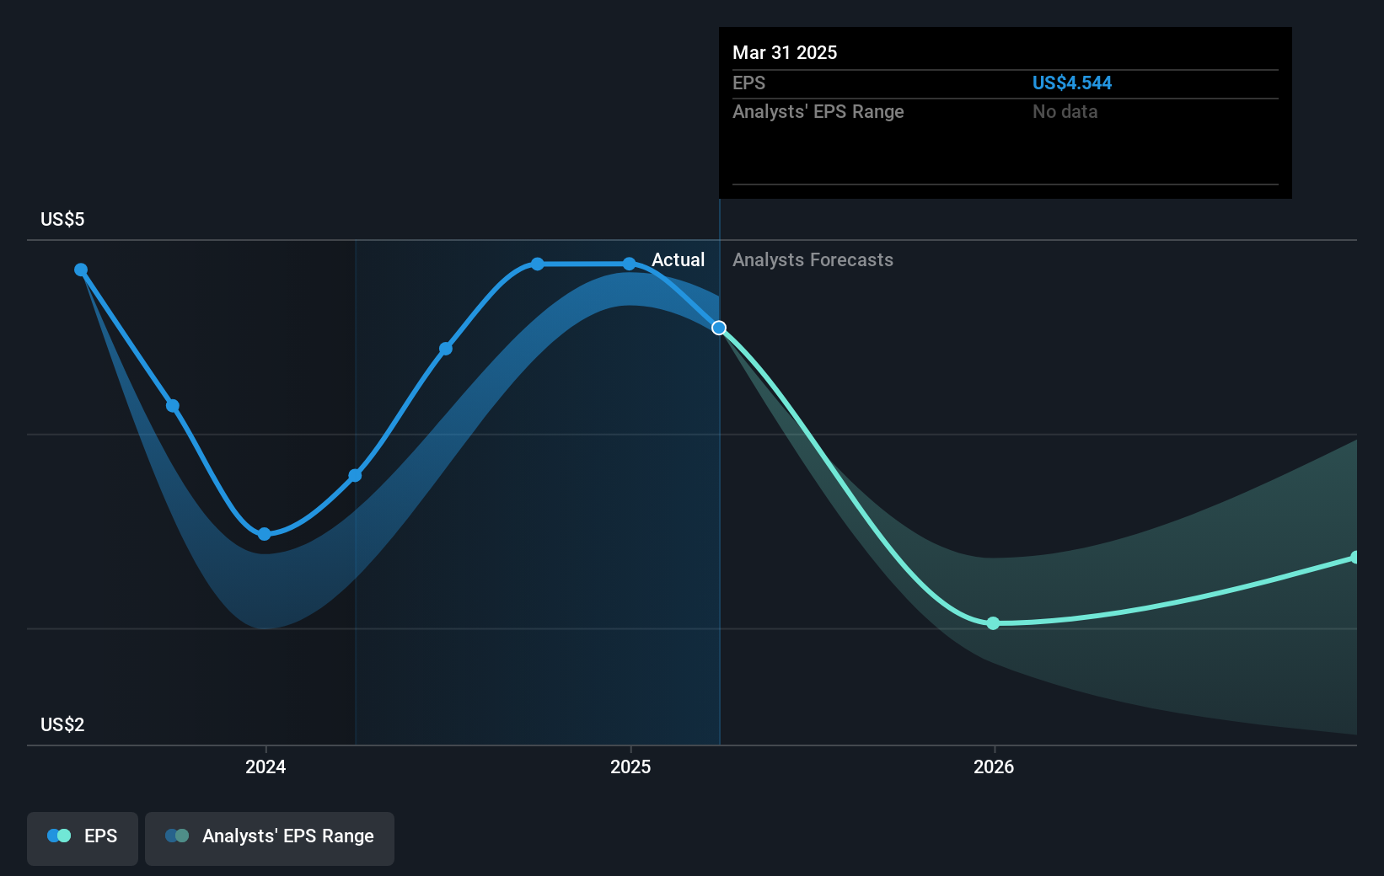Click the US$2 y-axis label

(x=62, y=724)
